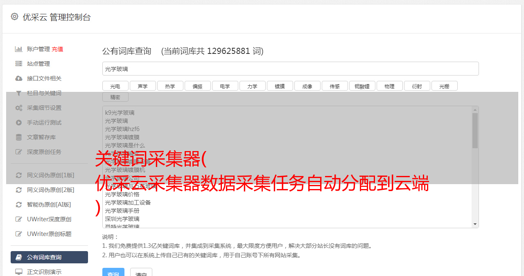Screen dimensions: 524x276
Task: Choose 光学玻璃是什么 from the results
Action: tap(125, 145)
